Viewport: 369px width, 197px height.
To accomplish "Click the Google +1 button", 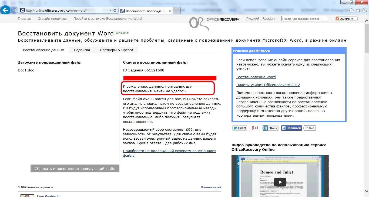I will tap(255, 128).
